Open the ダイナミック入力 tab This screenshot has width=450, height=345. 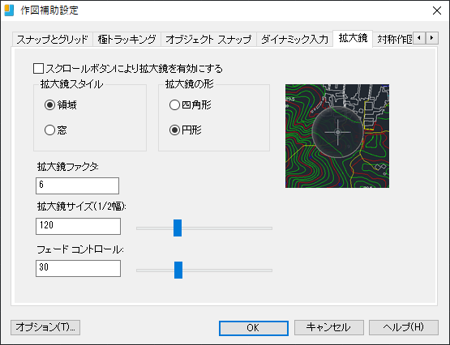pyautogui.click(x=294, y=39)
